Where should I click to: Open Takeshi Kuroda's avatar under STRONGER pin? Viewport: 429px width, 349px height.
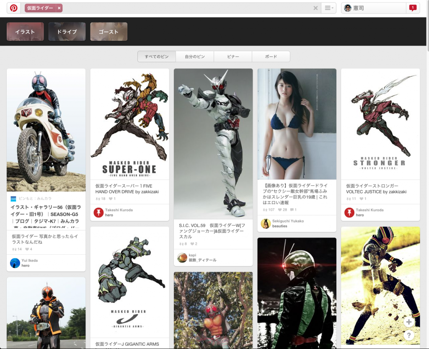349,212
